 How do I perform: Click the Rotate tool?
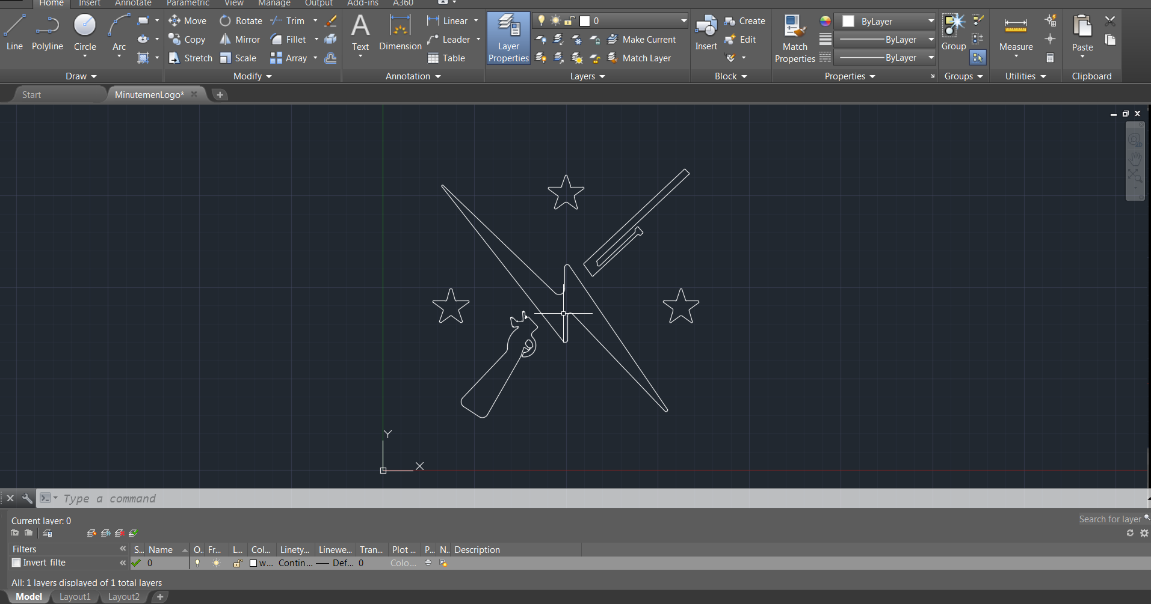click(241, 21)
